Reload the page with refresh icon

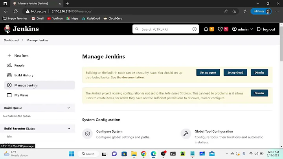coord(16,11)
